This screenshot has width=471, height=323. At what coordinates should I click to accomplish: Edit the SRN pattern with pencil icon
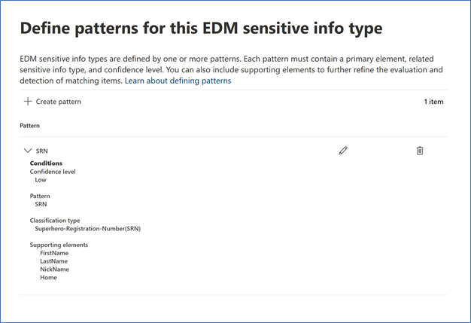tap(343, 151)
